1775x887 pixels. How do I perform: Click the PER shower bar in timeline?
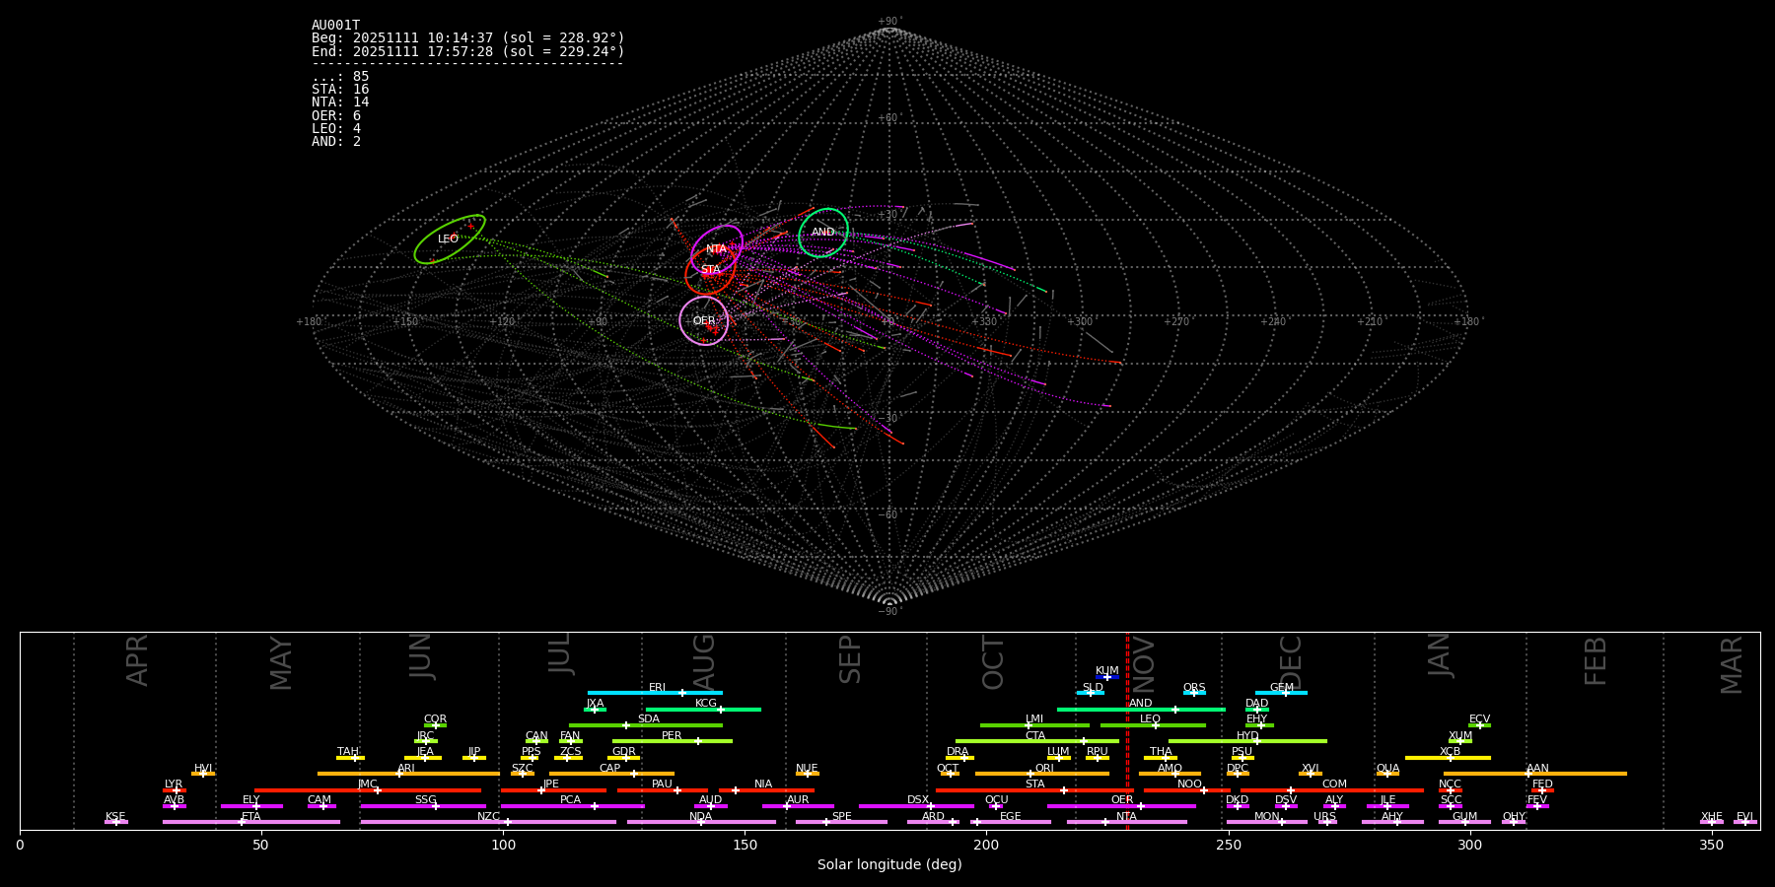[x=672, y=741]
